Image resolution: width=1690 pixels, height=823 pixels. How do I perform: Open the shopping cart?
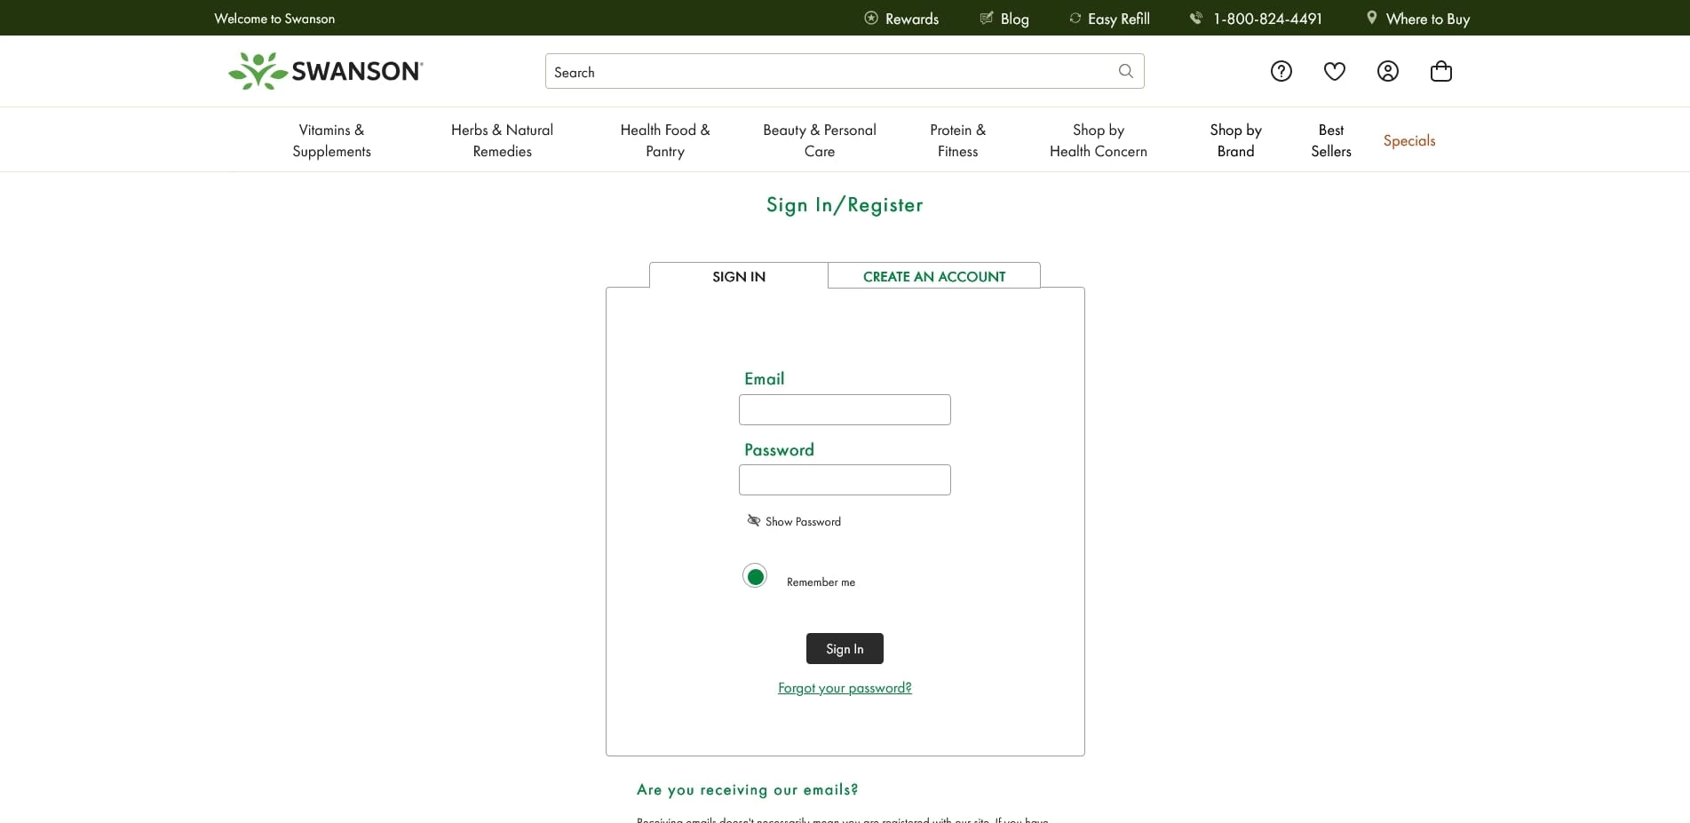tap(1440, 71)
